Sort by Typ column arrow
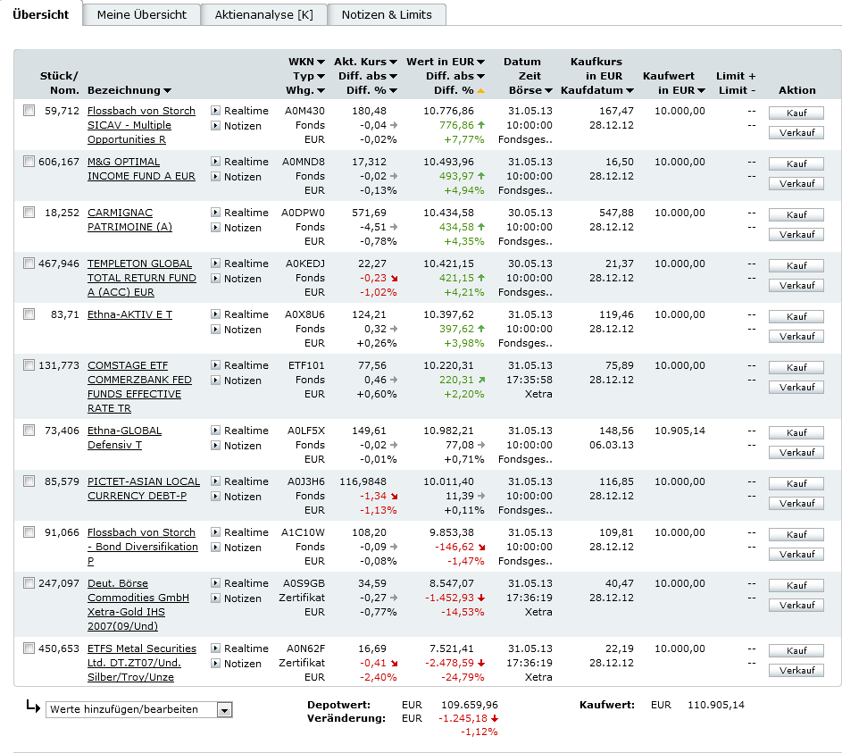 (321, 77)
